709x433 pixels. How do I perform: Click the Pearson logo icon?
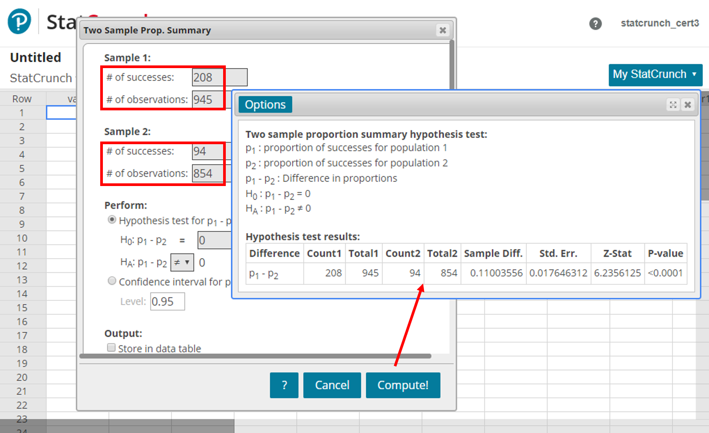click(x=19, y=21)
